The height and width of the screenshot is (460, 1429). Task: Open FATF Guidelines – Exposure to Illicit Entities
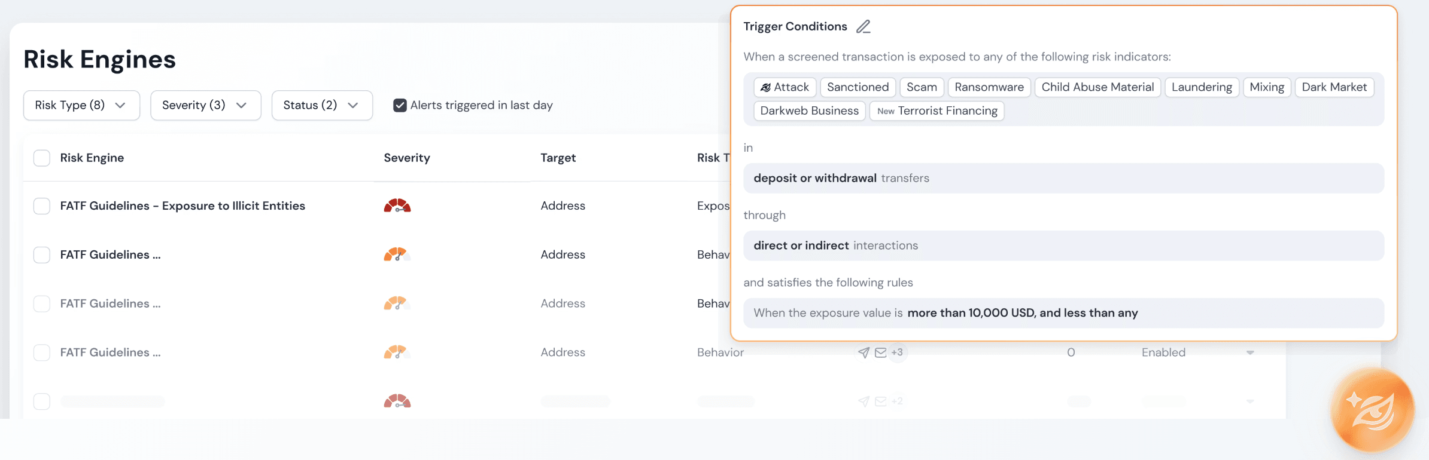click(x=183, y=206)
